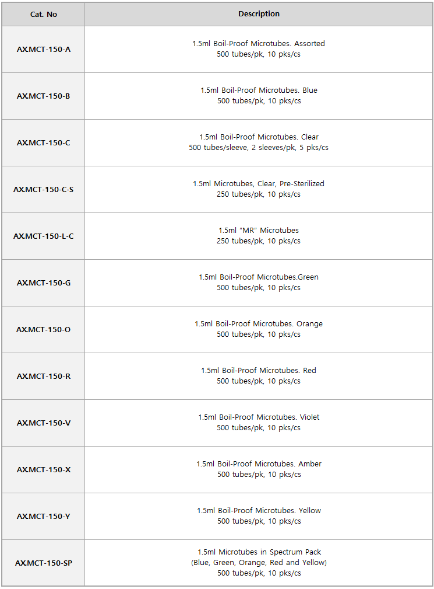Select catalog number AXMCT-150-V
This screenshot has height=589, width=434.
[x=44, y=423]
